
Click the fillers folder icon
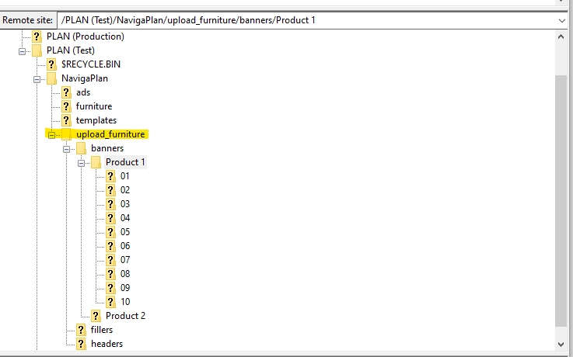coord(81,330)
